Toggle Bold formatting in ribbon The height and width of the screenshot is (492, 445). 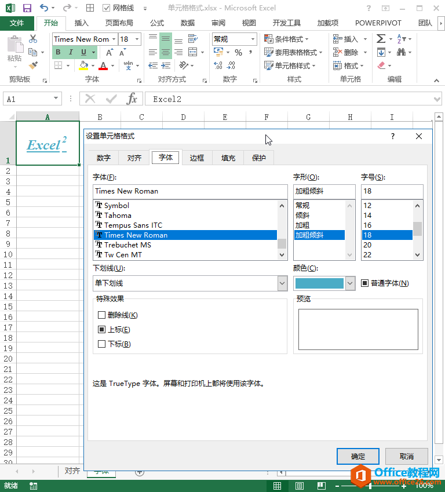(58, 52)
